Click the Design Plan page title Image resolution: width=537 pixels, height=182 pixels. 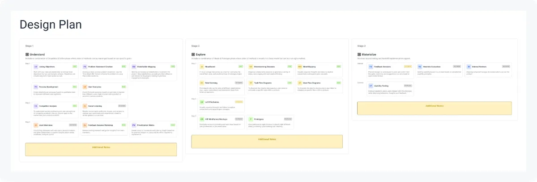[51, 25]
